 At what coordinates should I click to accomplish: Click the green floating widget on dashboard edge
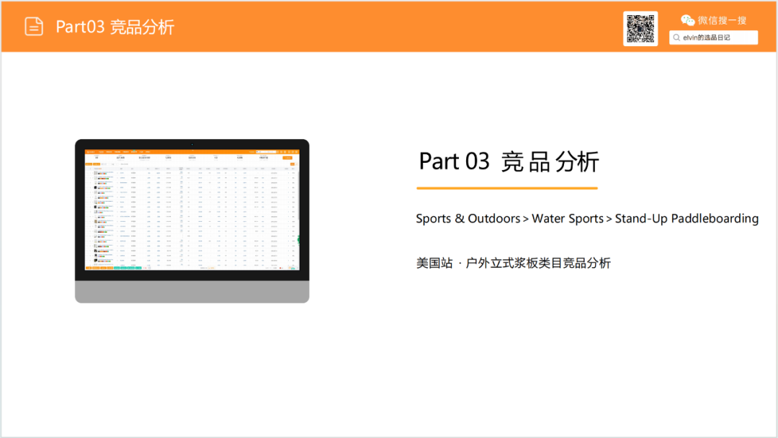[298, 239]
